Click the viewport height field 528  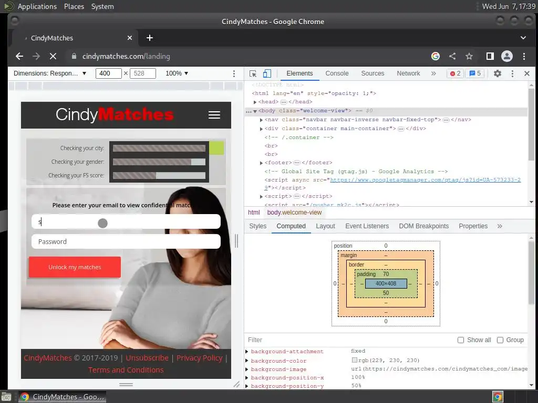[x=143, y=73]
